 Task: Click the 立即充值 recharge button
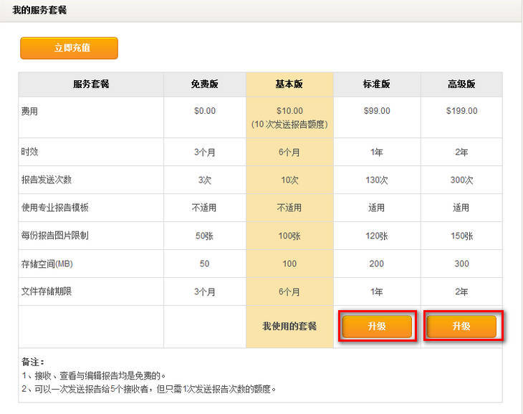coord(69,48)
